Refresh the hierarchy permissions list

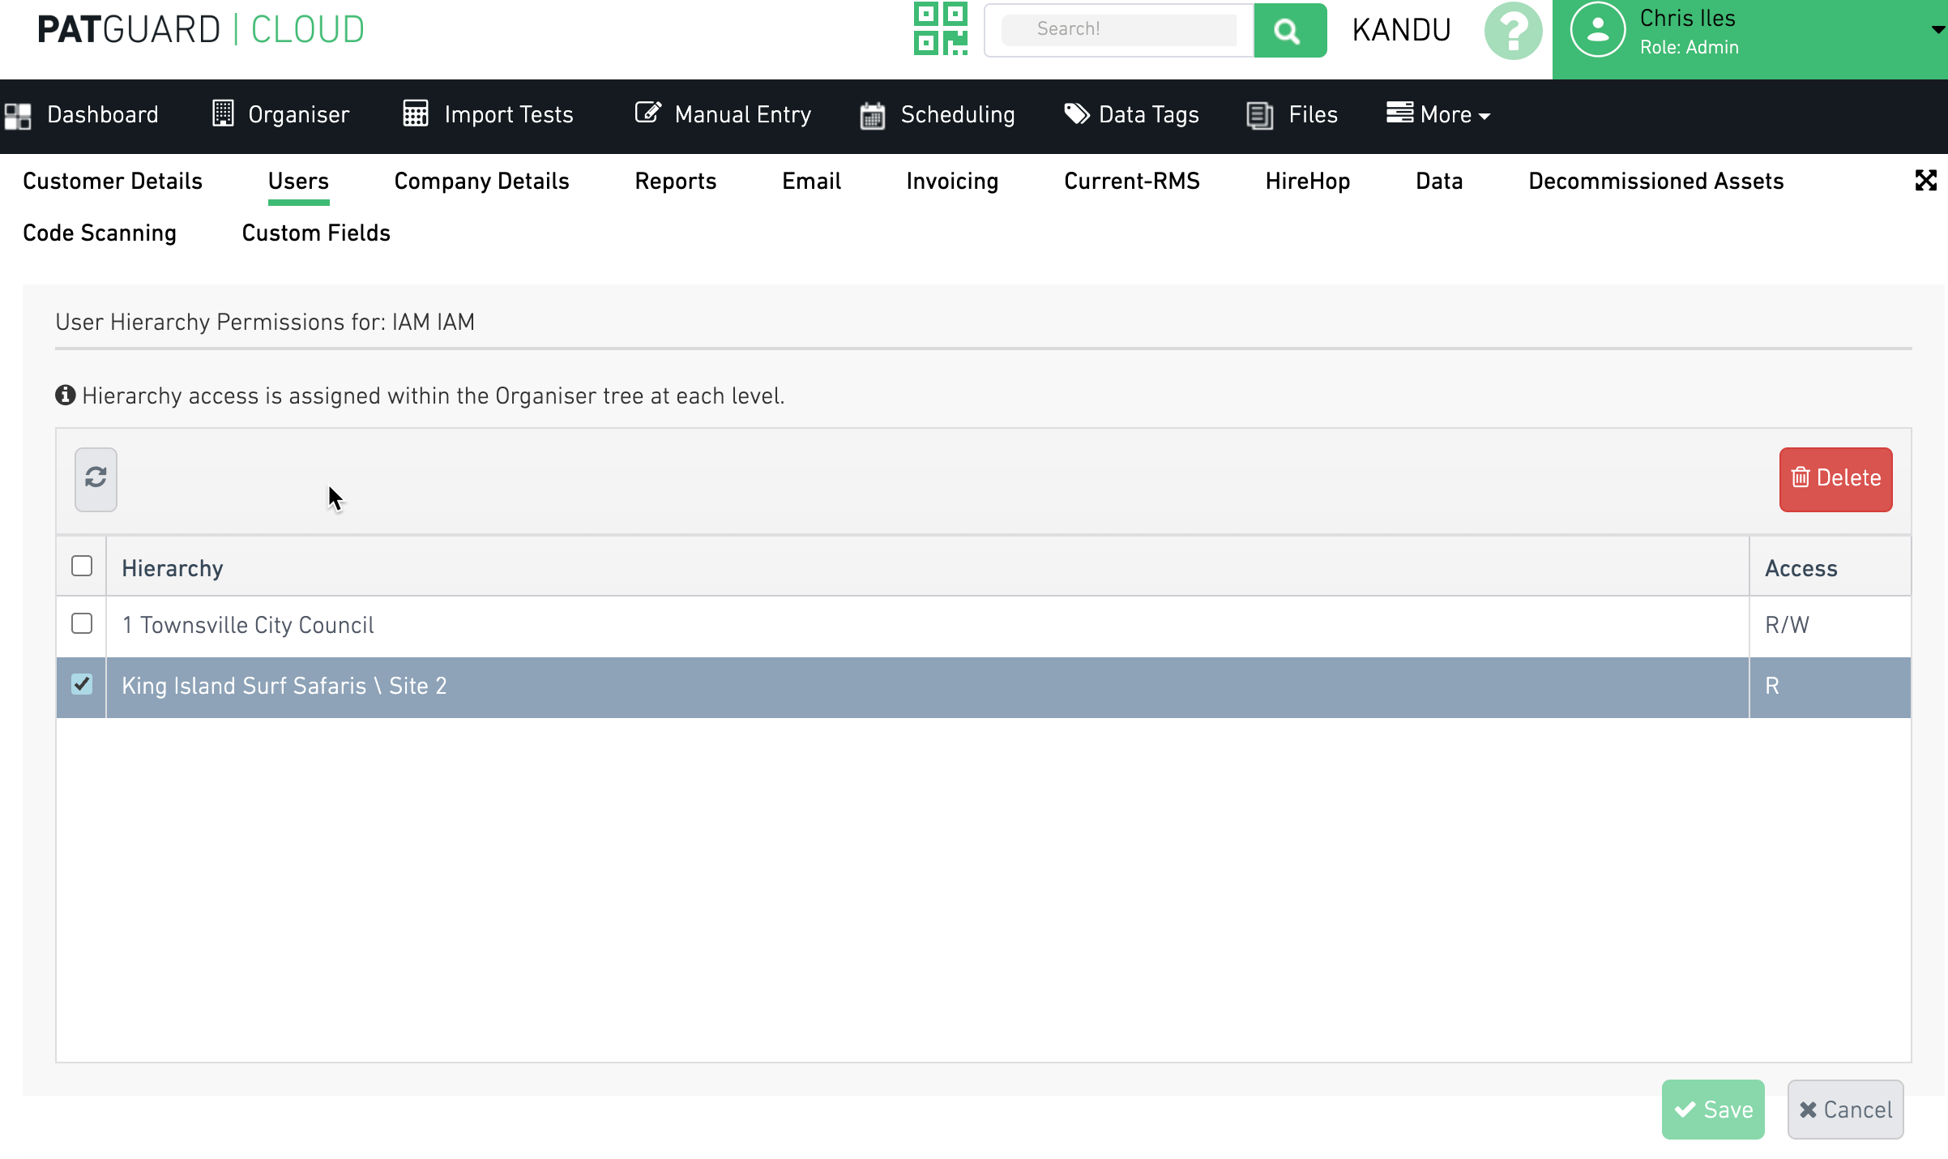(x=96, y=479)
